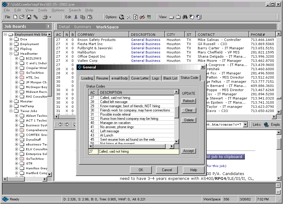283x204 pixels.
Task: Click the crossed-out link icon in Options
Action: pyautogui.click(x=142, y=17)
